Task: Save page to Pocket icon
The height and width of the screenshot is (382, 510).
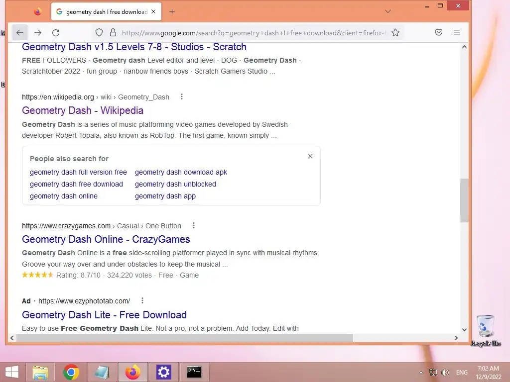Action: 438,32
